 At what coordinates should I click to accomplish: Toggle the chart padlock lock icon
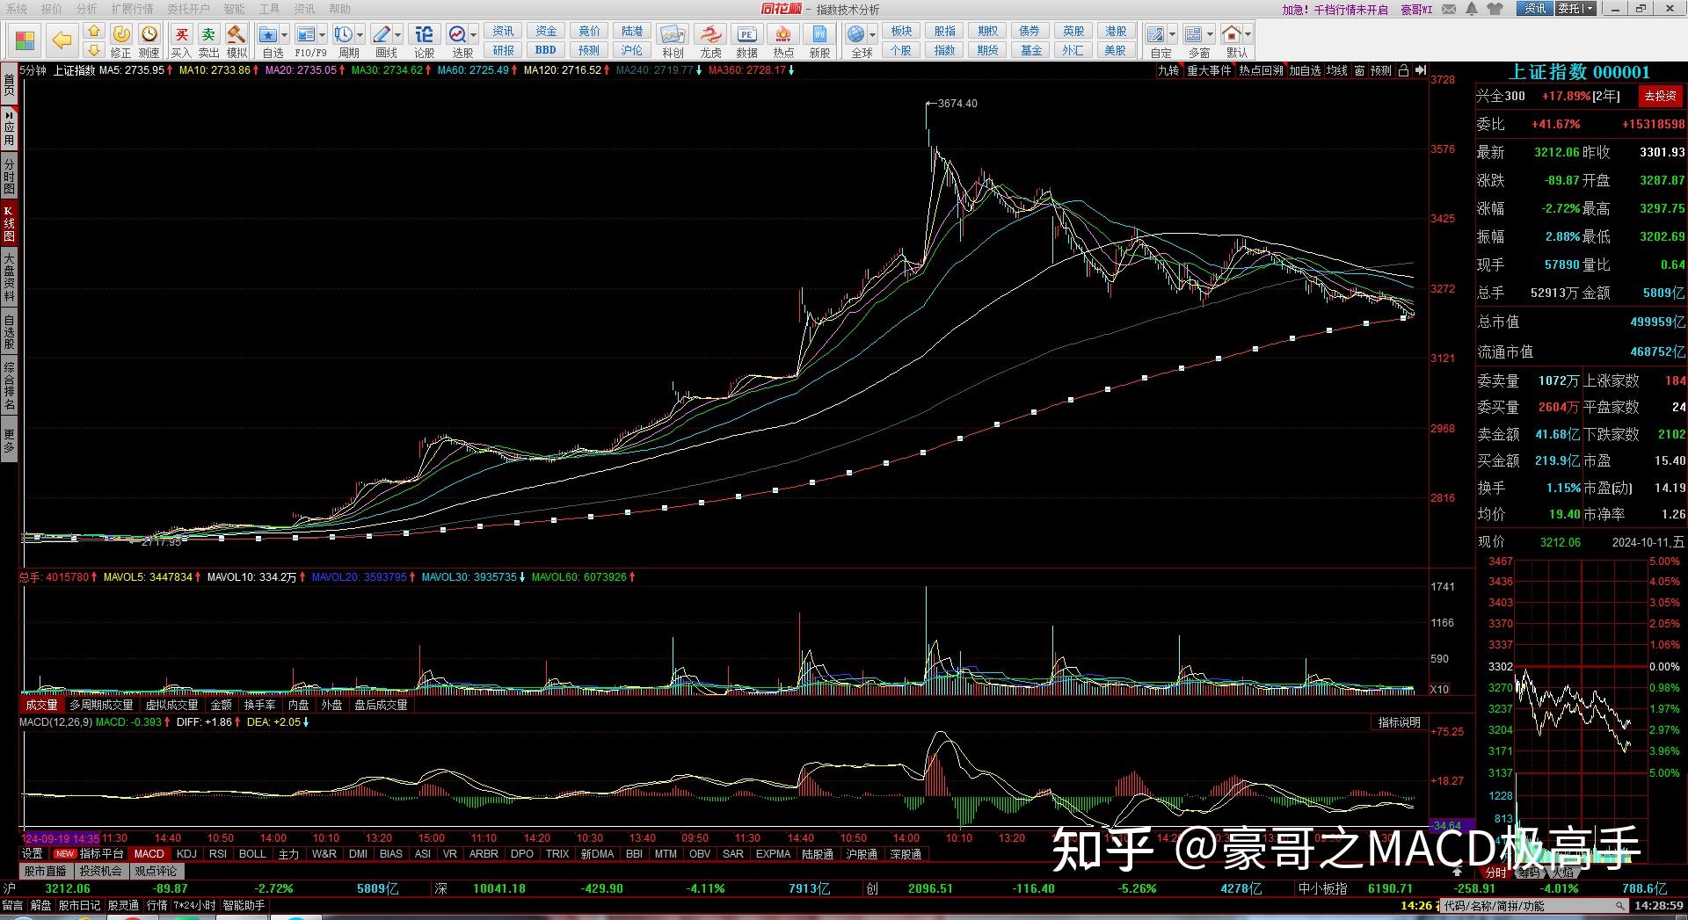click(1404, 71)
